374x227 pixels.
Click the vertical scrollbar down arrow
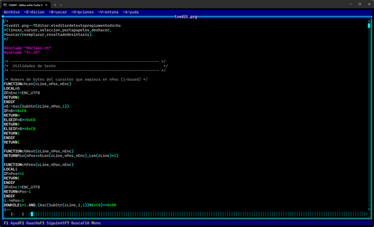369,209
